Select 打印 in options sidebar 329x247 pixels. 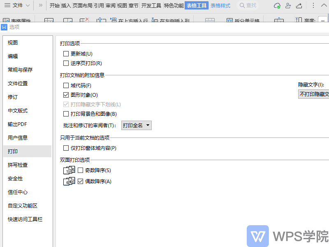click(x=27, y=151)
